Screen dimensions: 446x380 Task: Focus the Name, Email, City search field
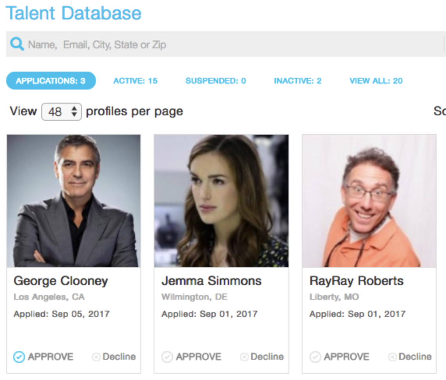234,44
